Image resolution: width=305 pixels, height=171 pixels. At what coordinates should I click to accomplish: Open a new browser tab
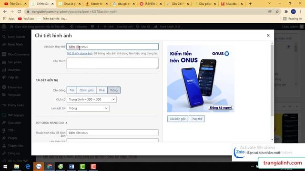click(250, 4)
